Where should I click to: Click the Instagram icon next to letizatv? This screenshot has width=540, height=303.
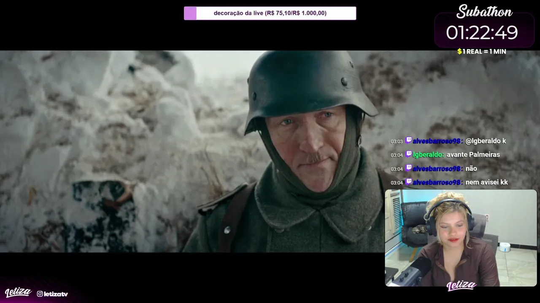click(40, 294)
